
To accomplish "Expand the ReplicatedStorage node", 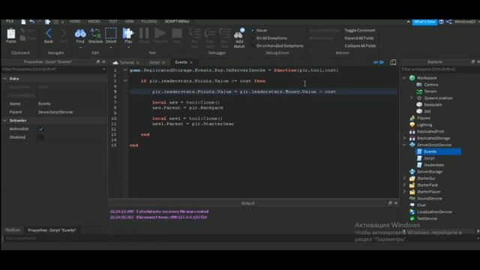I will [x=405, y=138].
